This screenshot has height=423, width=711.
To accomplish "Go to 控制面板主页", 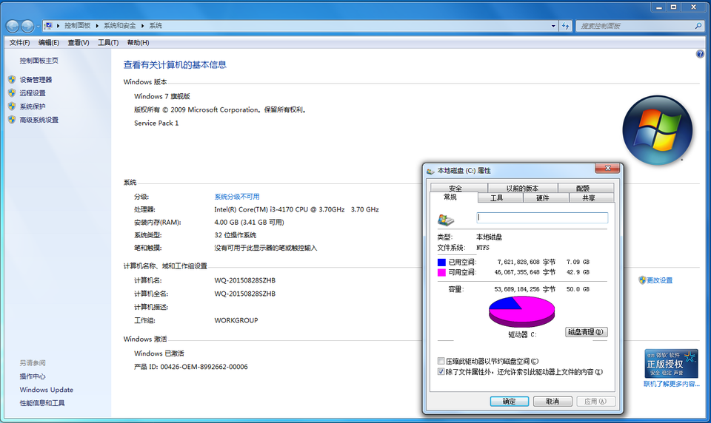I will coord(39,60).
